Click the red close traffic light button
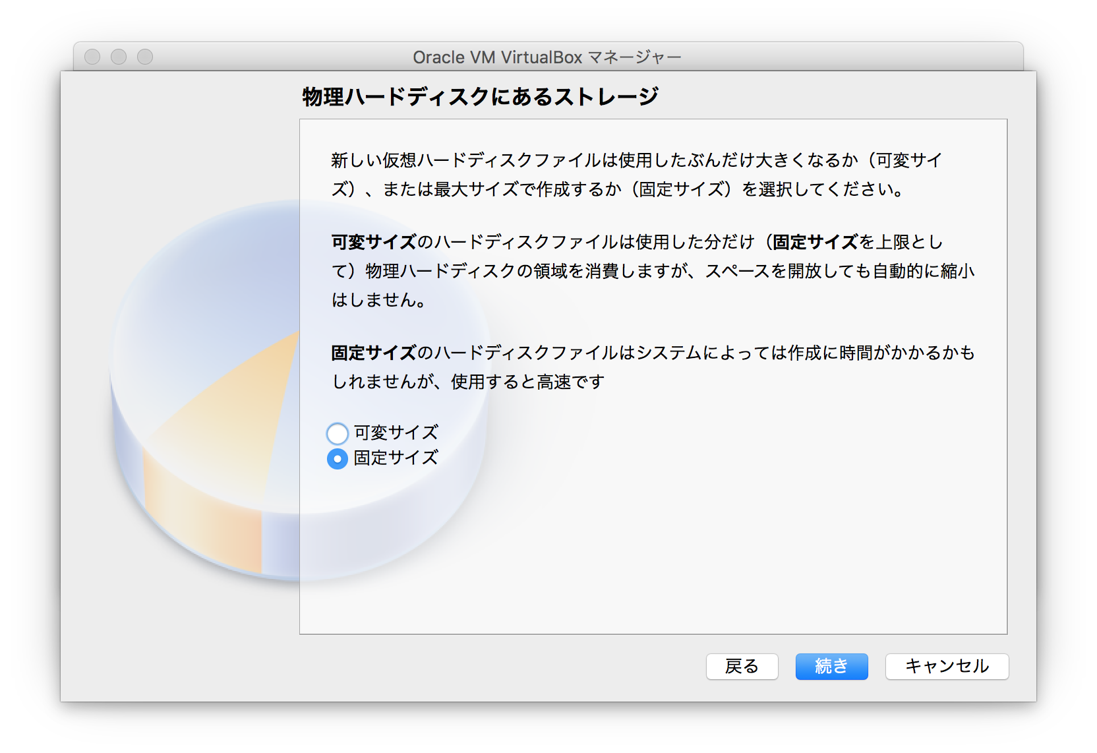This screenshot has height=753, width=1097. click(x=91, y=57)
